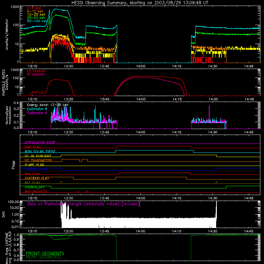Image resolution: width=264 pixels, height=264 pixels.
Task: Select the REAR SEGMENTS legend label
Action: pos(44,257)
